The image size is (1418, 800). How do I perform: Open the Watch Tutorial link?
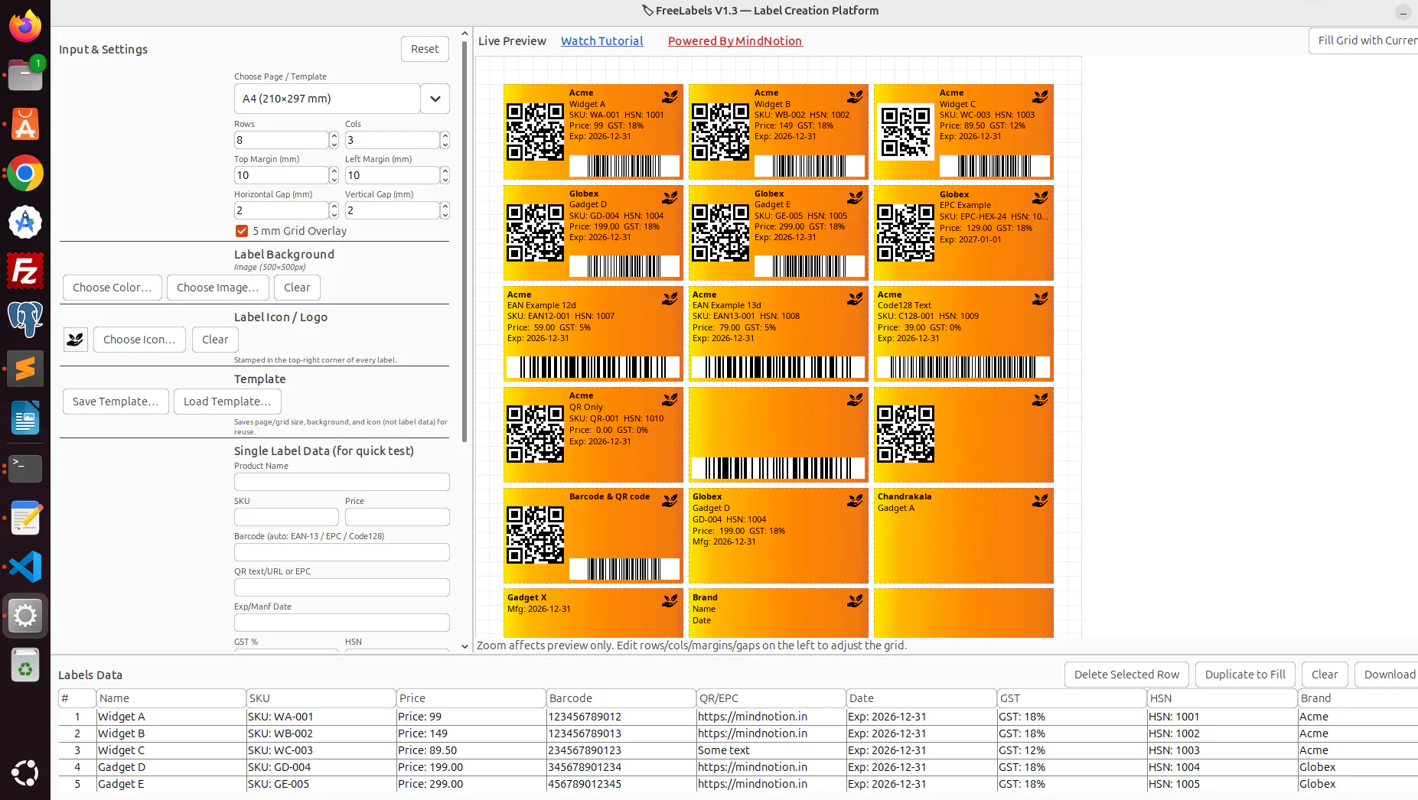click(601, 41)
